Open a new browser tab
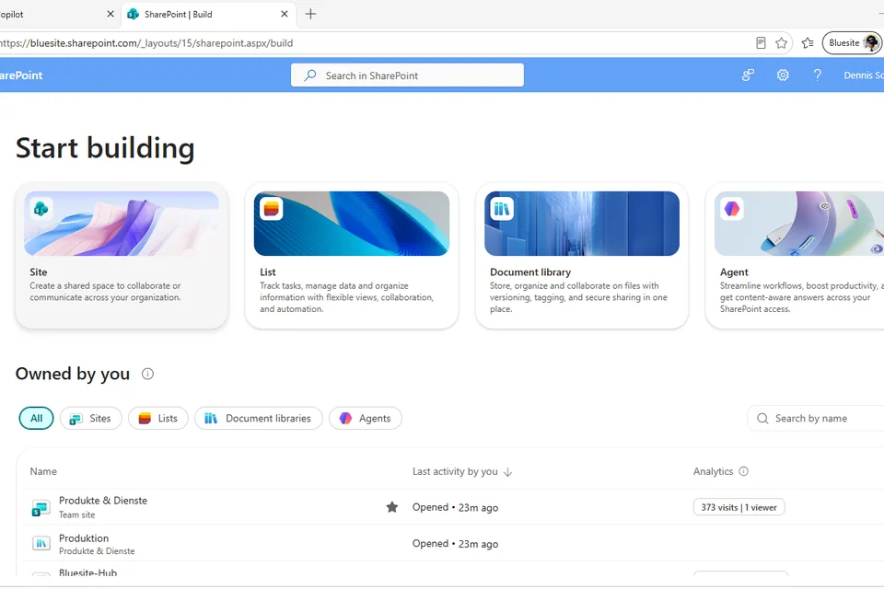This screenshot has width=884, height=589. 310,14
